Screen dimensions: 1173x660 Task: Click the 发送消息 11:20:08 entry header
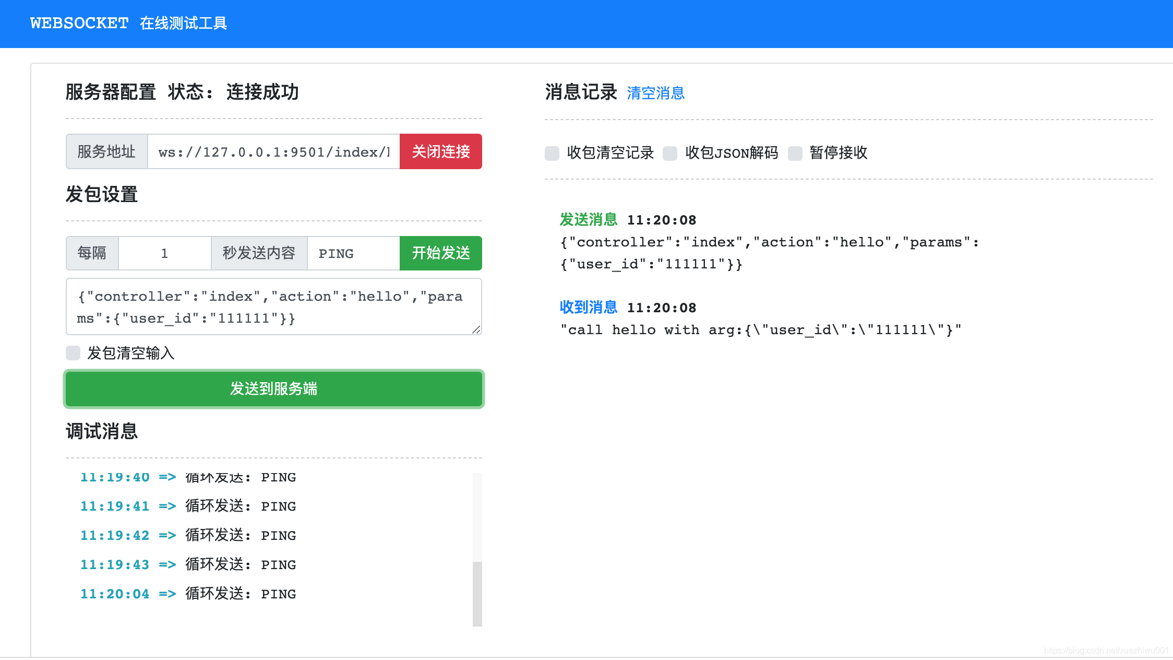[x=628, y=220]
